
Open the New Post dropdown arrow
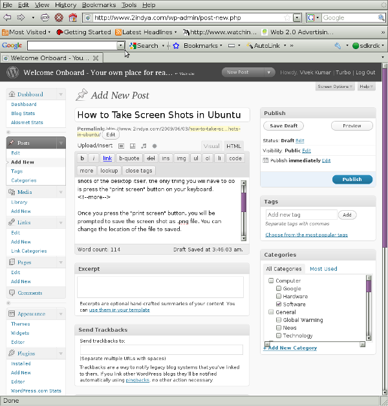[269, 72]
